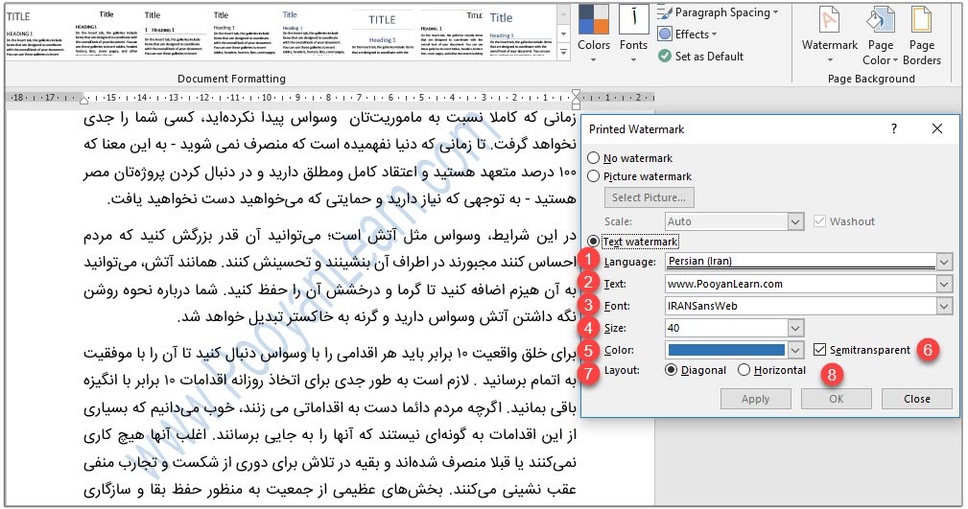Click the dialog help question mark
968x509 pixels.
point(894,128)
